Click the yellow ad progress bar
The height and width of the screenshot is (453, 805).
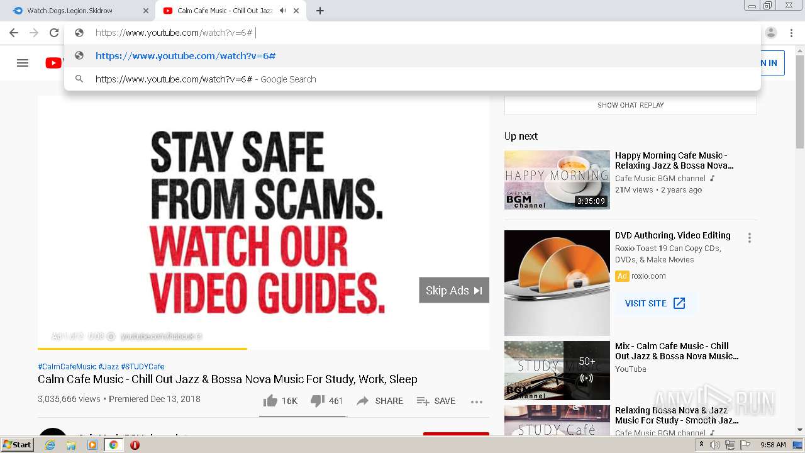(142, 348)
